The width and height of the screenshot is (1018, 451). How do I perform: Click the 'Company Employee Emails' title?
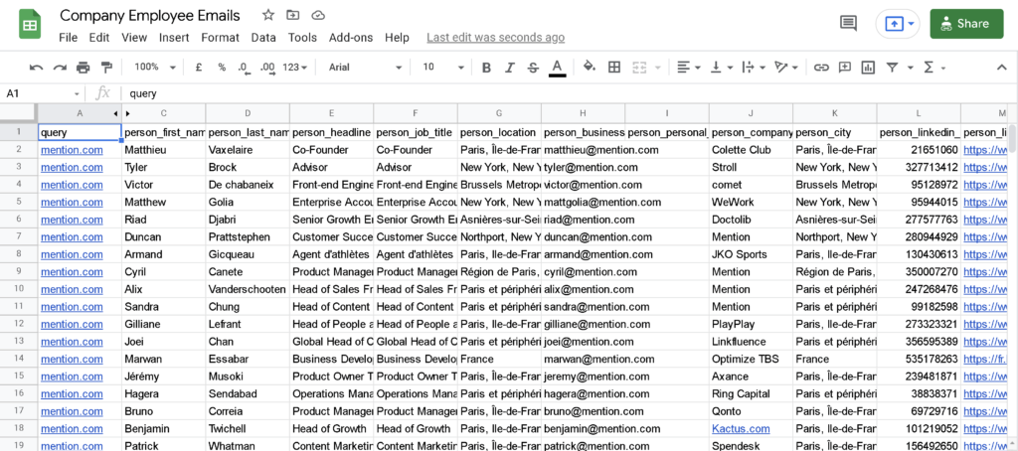tap(150, 16)
